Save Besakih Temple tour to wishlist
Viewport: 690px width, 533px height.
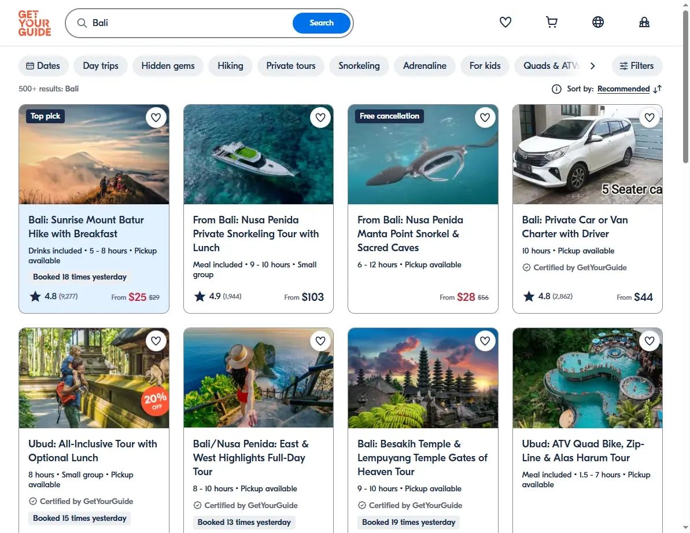[485, 341]
